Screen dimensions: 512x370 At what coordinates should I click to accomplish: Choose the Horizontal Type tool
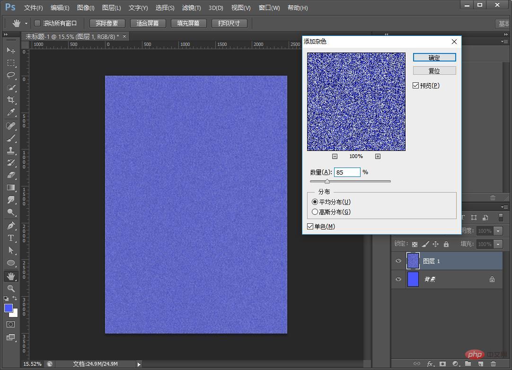(x=11, y=238)
